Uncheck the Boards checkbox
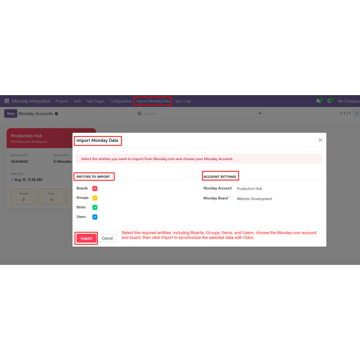Viewport: 360px width, 360px height. 95,189
